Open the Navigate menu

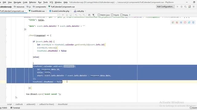pyautogui.click(x=17, y=2)
